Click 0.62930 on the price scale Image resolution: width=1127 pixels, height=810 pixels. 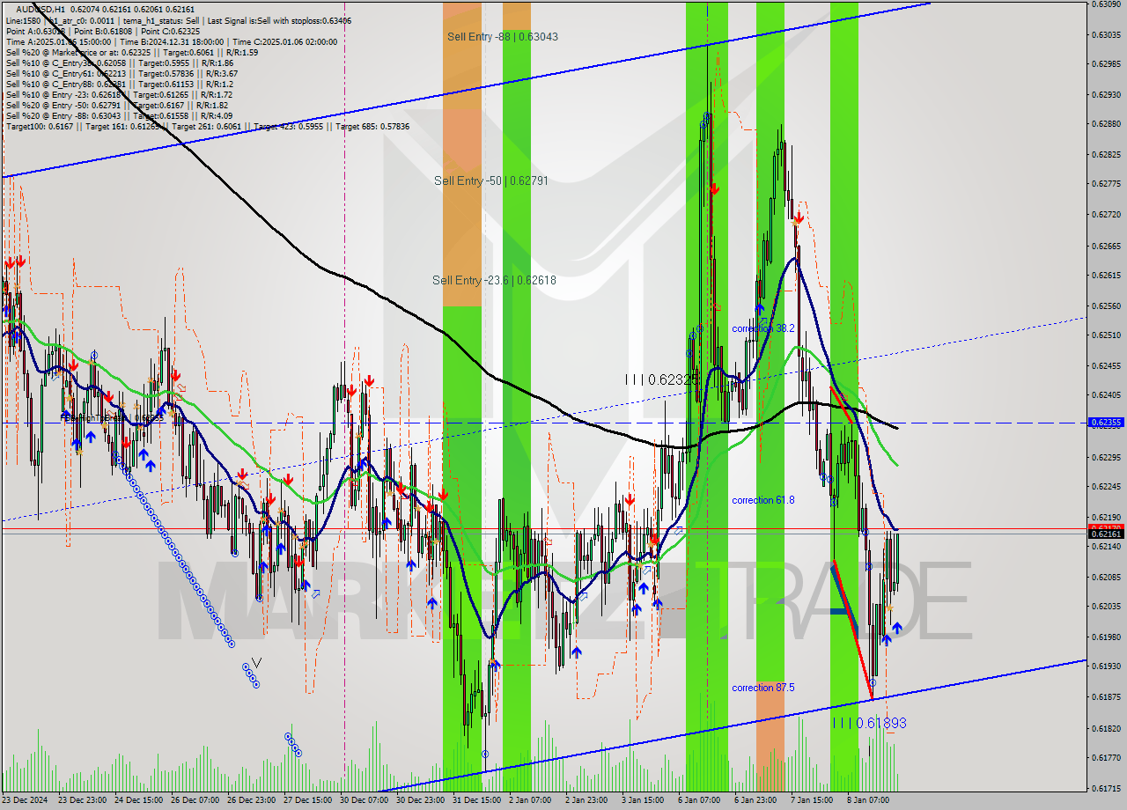pyautogui.click(x=1107, y=94)
